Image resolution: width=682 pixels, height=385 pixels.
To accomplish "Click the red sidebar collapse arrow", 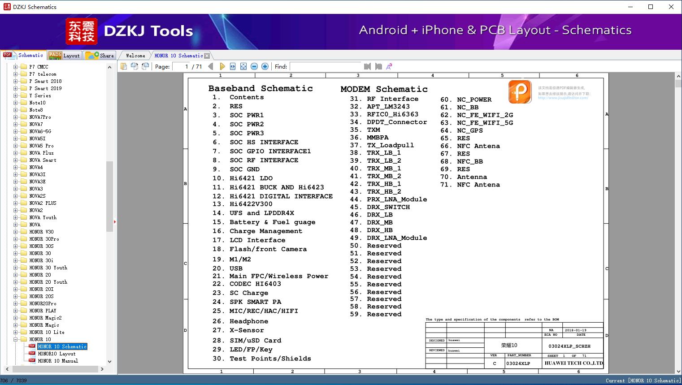I will (115, 221).
